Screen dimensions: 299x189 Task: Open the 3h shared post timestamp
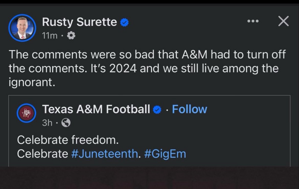[47, 123]
